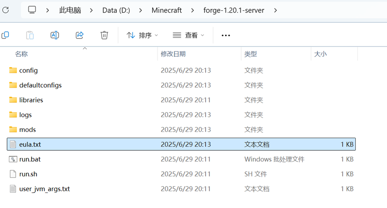Click the Windows 批处理文件 type of run.bat
Image resolution: width=387 pixels, height=208 pixels.
(274, 159)
